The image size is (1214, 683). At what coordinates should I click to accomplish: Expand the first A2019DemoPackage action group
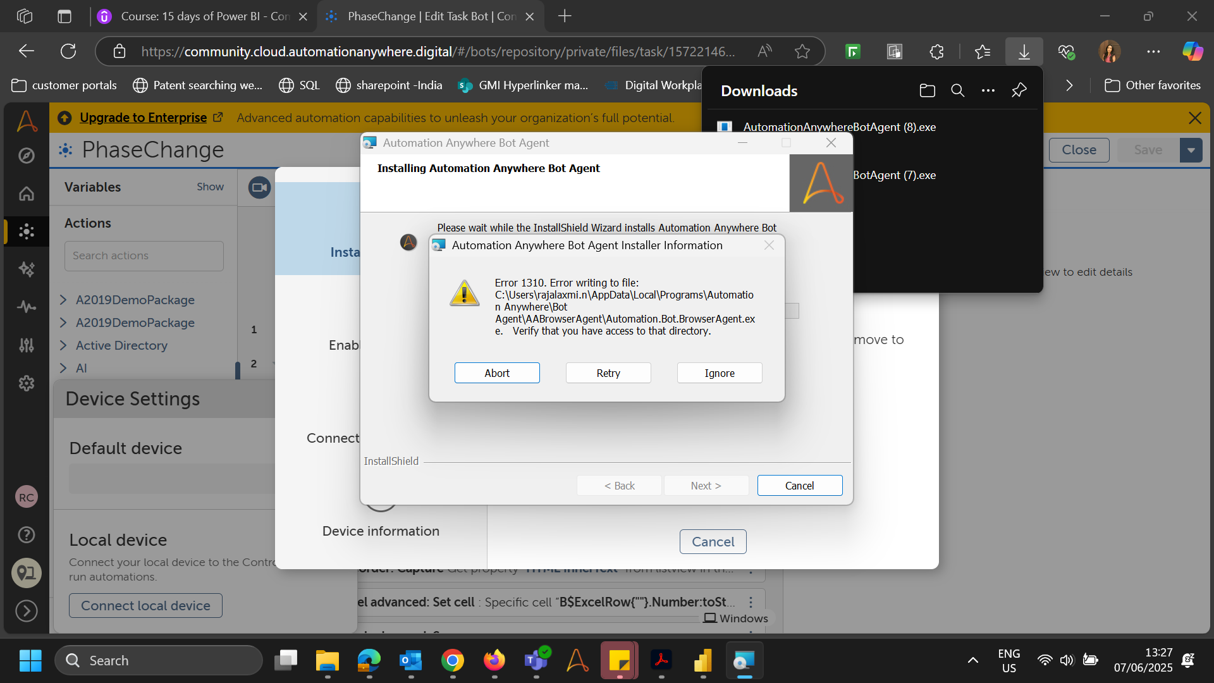63,300
